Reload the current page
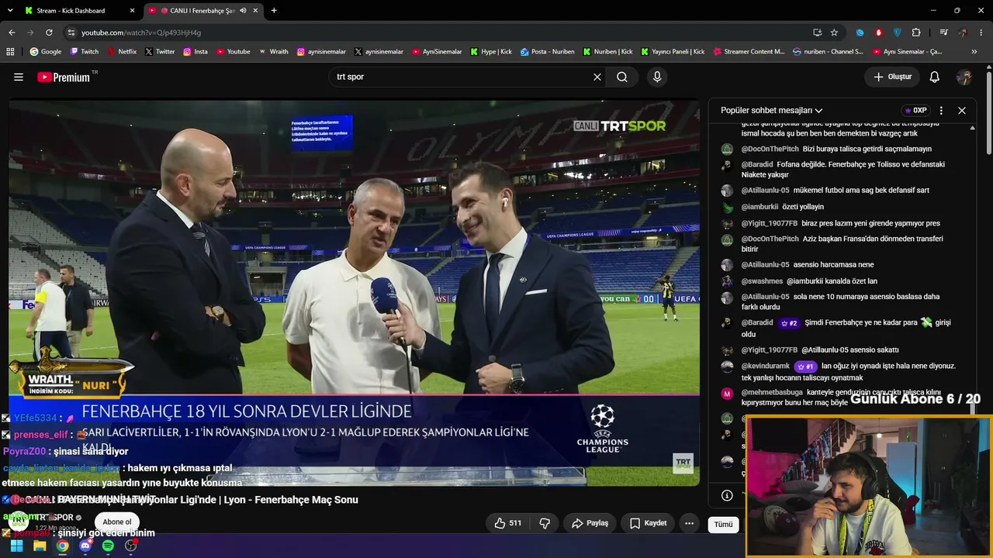The image size is (993, 558). point(49,33)
